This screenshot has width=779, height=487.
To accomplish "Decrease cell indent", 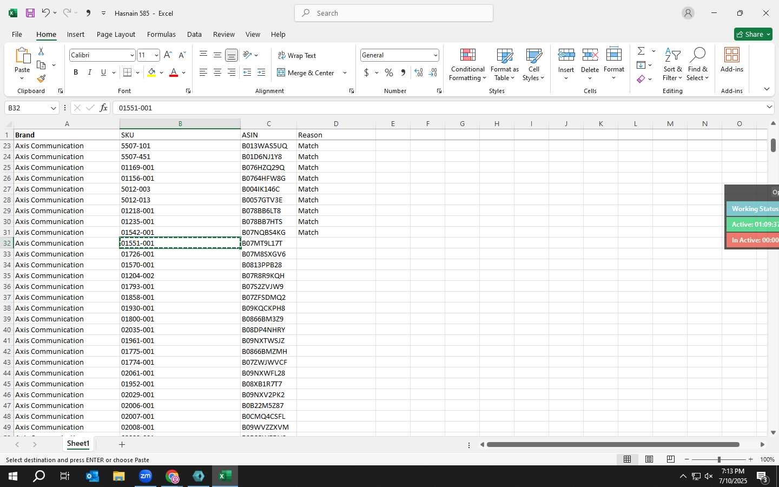I will (x=247, y=73).
